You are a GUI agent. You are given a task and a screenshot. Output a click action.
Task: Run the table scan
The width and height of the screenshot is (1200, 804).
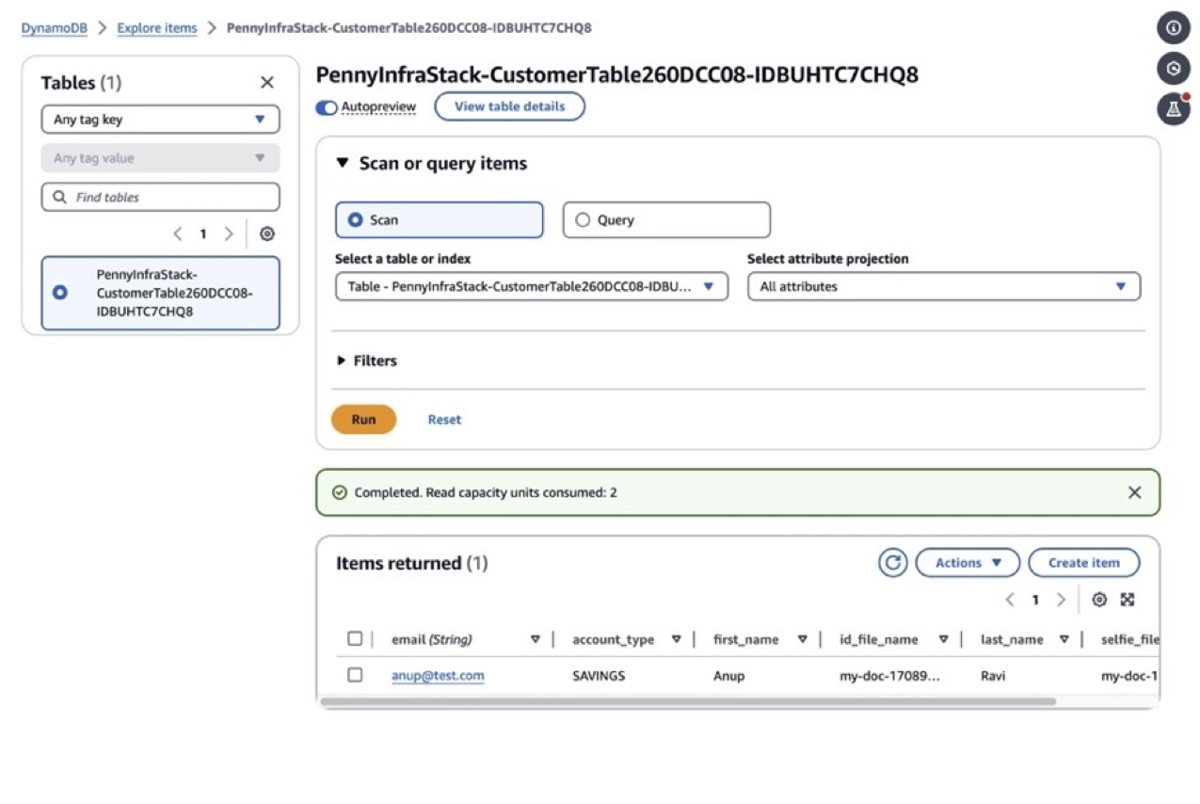click(x=363, y=419)
